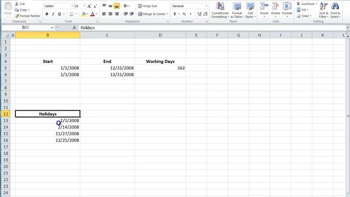Image resolution: width=350 pixels, height=197 pixels.
Task: Select column D header
Action: [160, 35]
